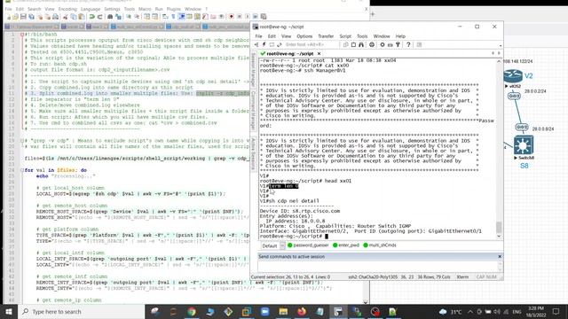Screen dimensions: 568x319
Task: Click the Print icon in Notepad++ toolbar
Action: pyautogui.click(x=55, y=17)
